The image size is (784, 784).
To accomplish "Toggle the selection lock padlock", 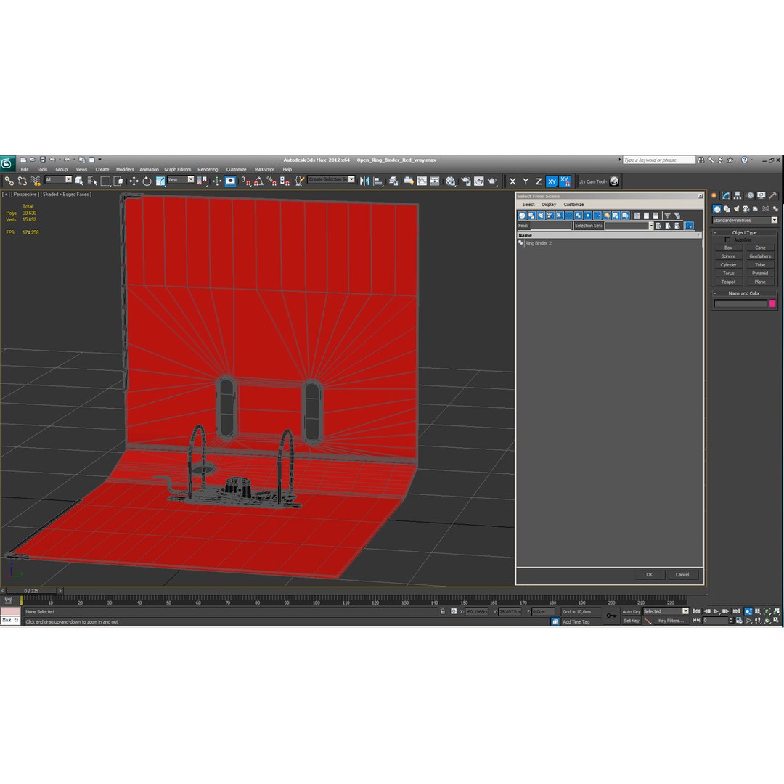I will (x=443, y=611).
